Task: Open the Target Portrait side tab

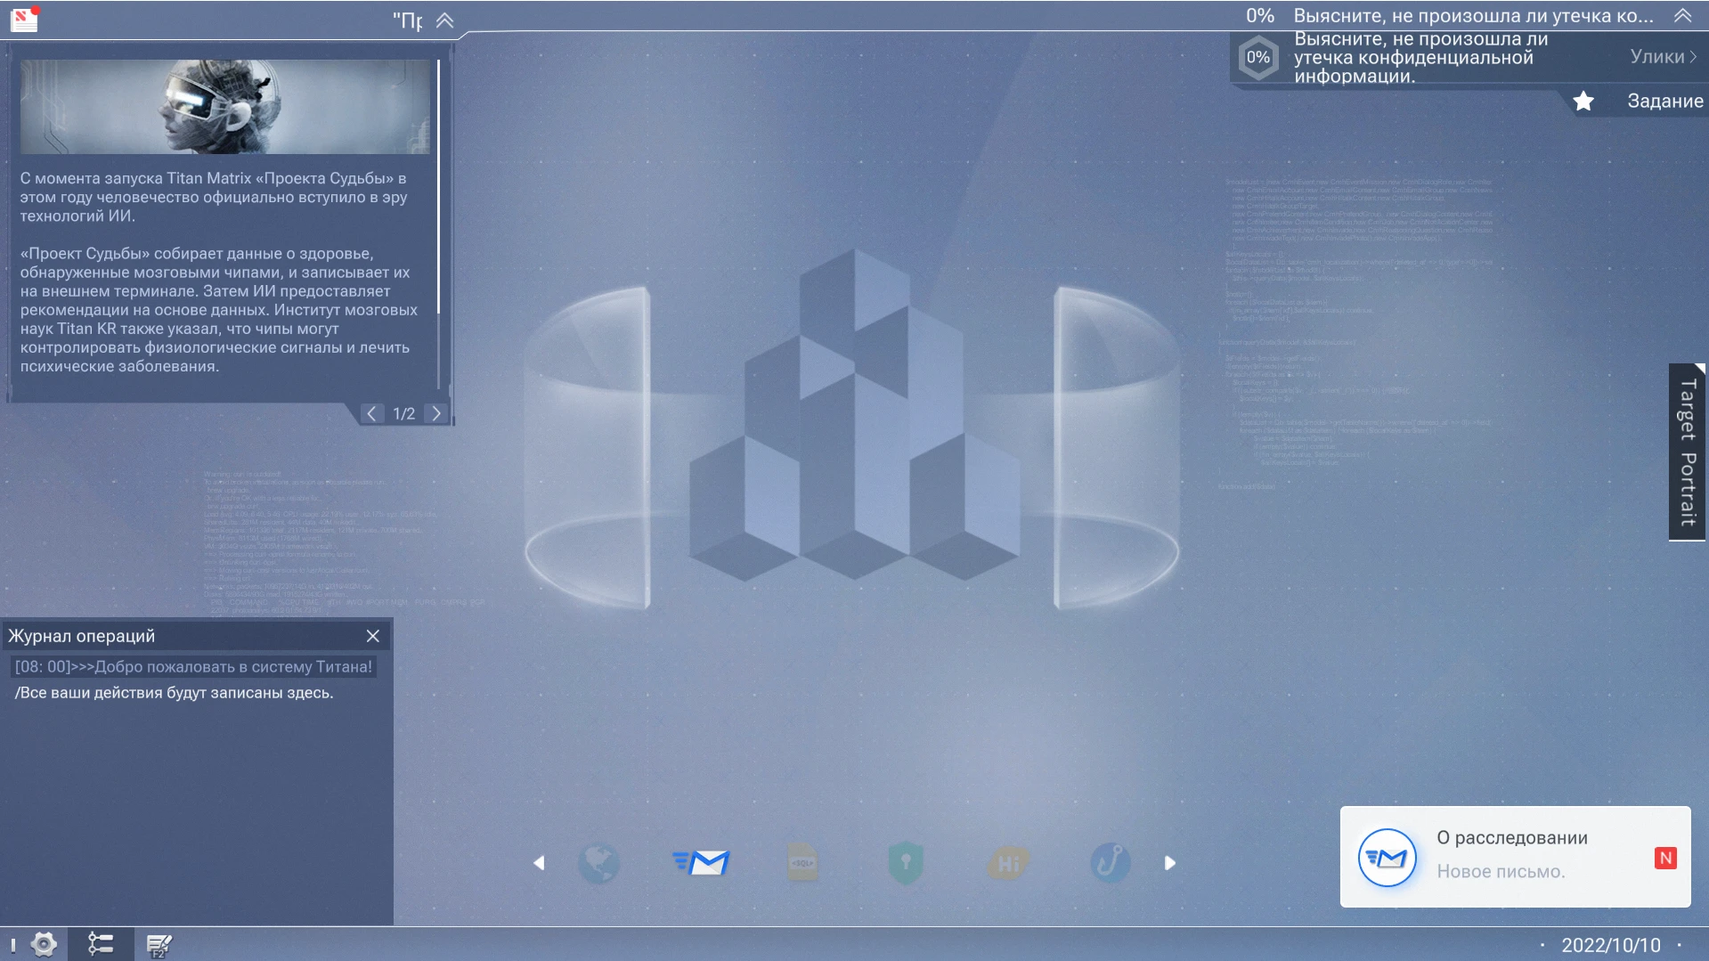Action: [1687, 452]
